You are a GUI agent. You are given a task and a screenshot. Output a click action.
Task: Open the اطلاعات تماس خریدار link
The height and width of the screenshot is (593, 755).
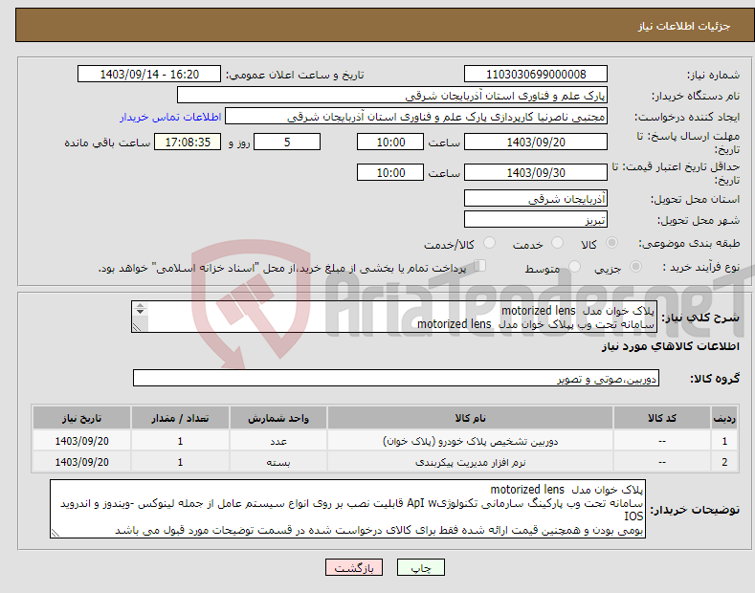point(170,117)
